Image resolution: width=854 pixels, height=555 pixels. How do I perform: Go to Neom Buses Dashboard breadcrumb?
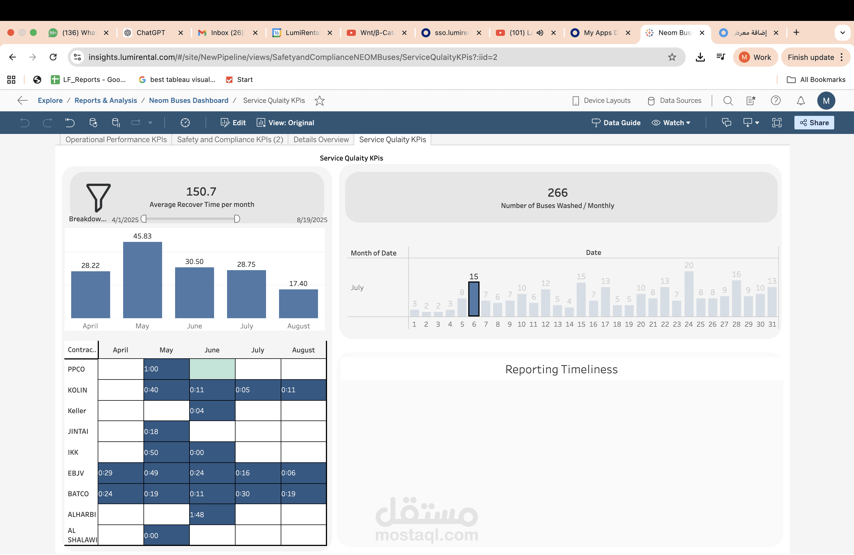click(x=188, y=101)
